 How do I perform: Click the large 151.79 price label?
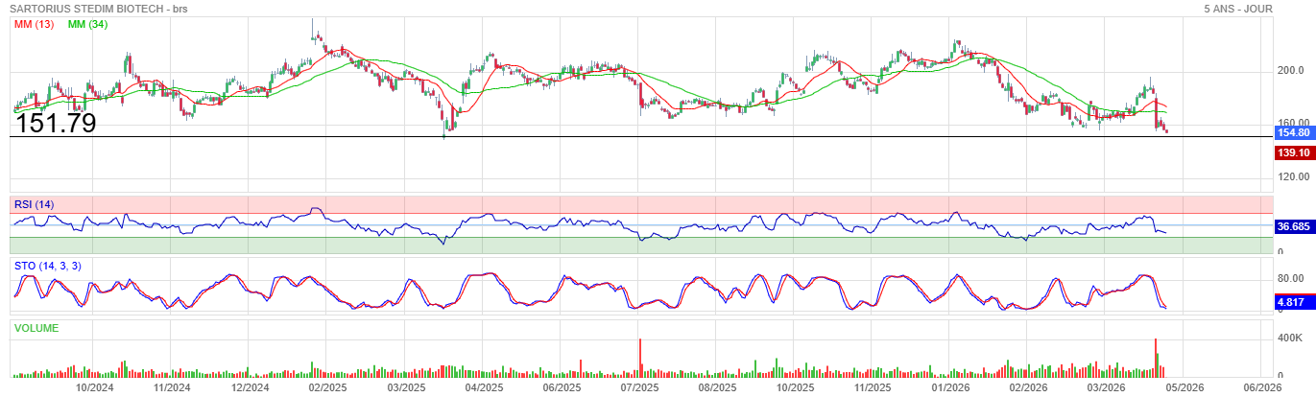[55, 124]
